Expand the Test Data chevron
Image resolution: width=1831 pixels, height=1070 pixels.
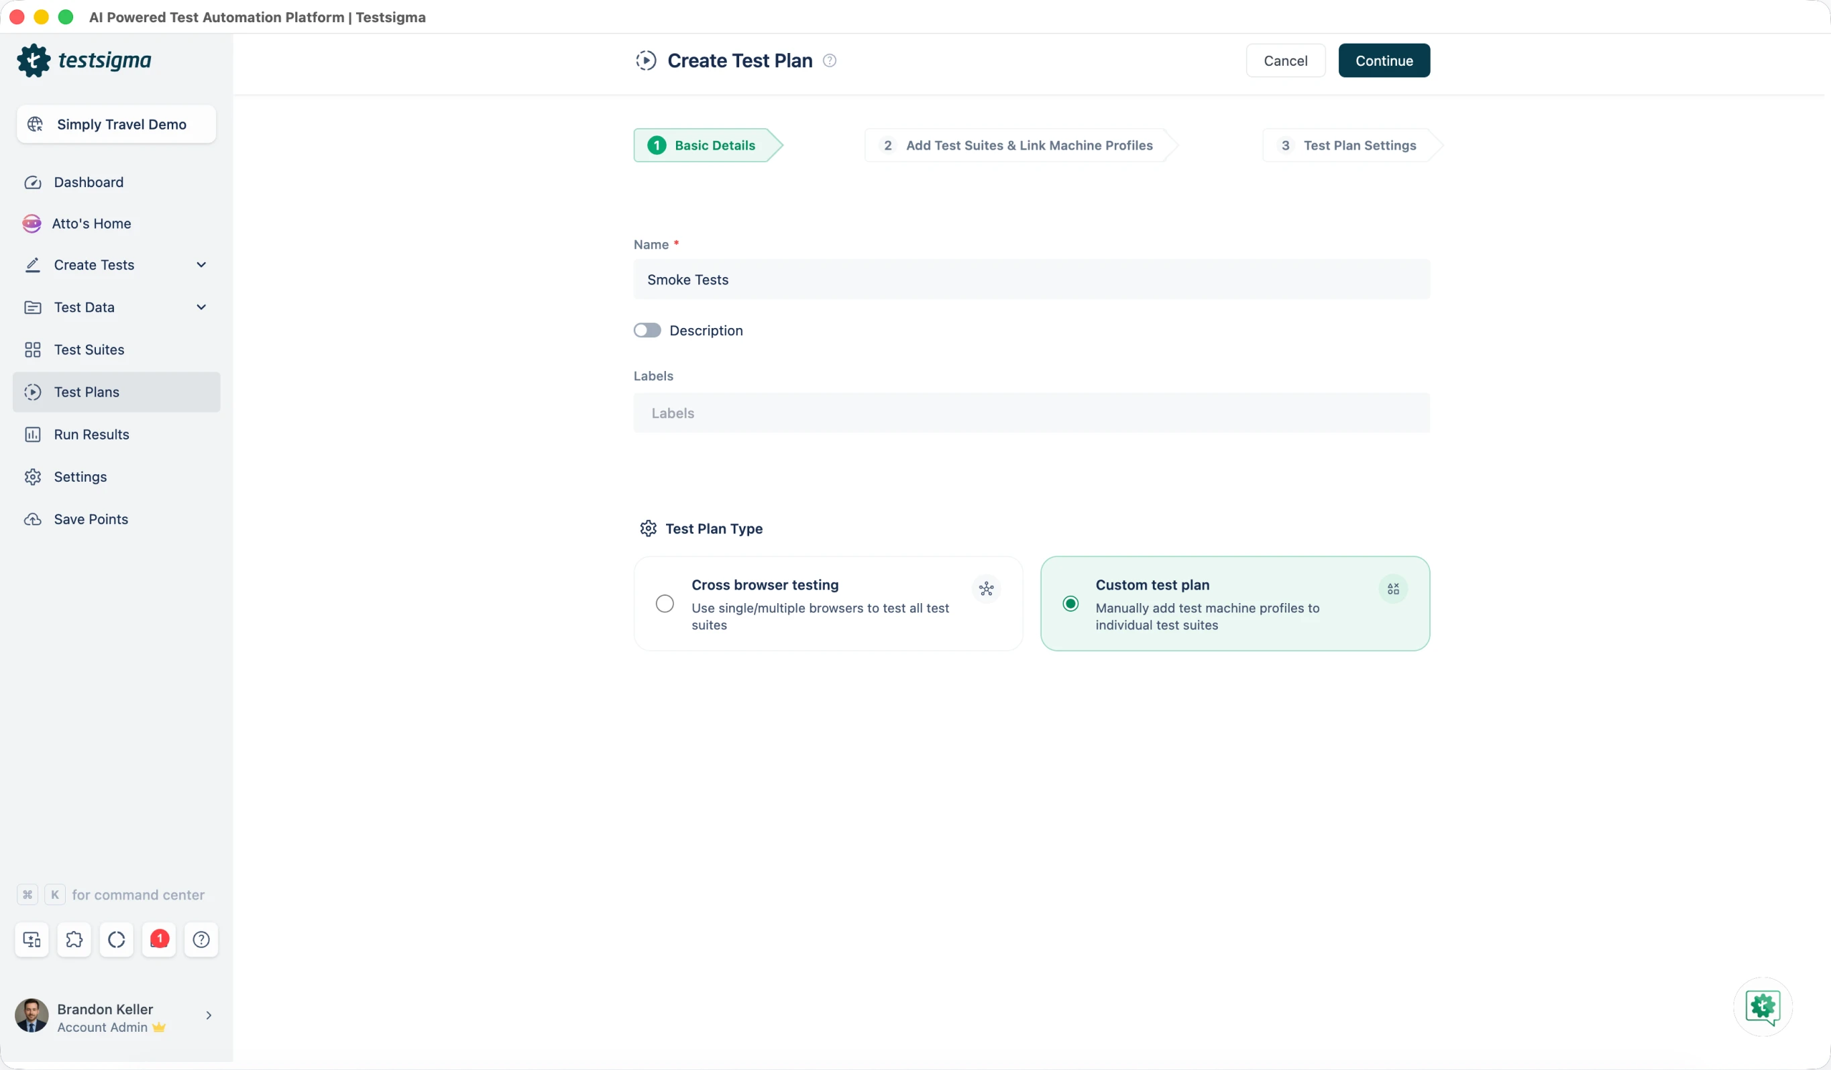coord(201,307)
